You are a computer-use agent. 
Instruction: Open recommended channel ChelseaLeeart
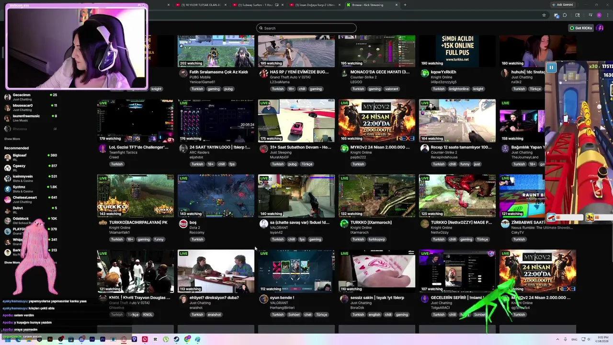(x=31, y=199)
